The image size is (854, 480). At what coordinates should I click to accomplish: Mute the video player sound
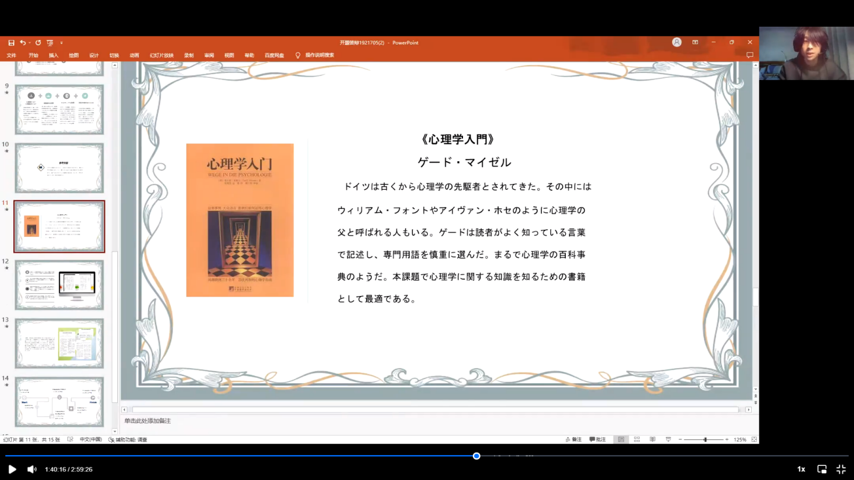coord(32,469)
